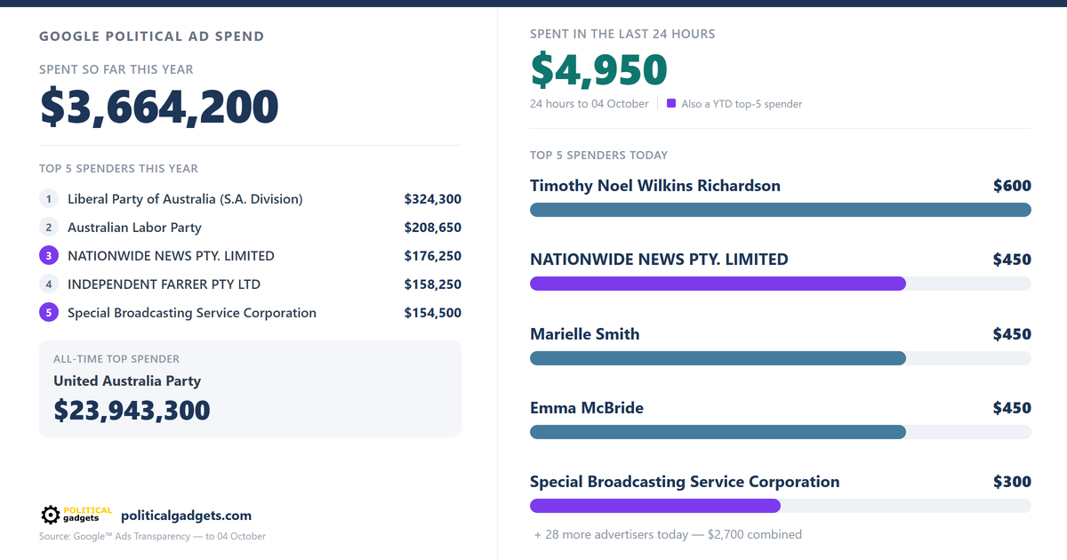Click the name Marielle Smith
This screenshot has height=560, width=1067.
coord(585,334)
